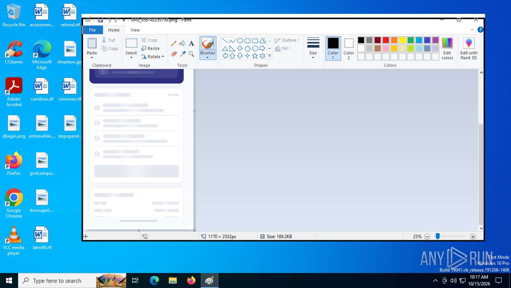Open the Rotate dropdown
511x288 pixels.
[153, 57]
